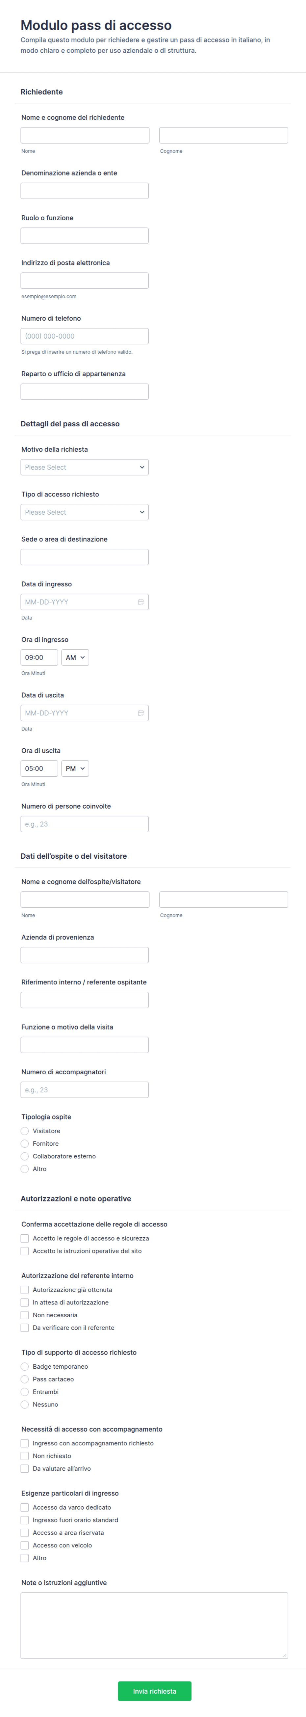Open calendar icon for Data di ingresso
306x1717 pixels.
pos(141,602)
